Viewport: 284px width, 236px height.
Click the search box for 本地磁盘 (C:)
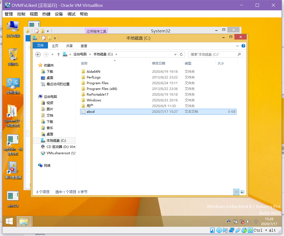(x=213, y=55)
